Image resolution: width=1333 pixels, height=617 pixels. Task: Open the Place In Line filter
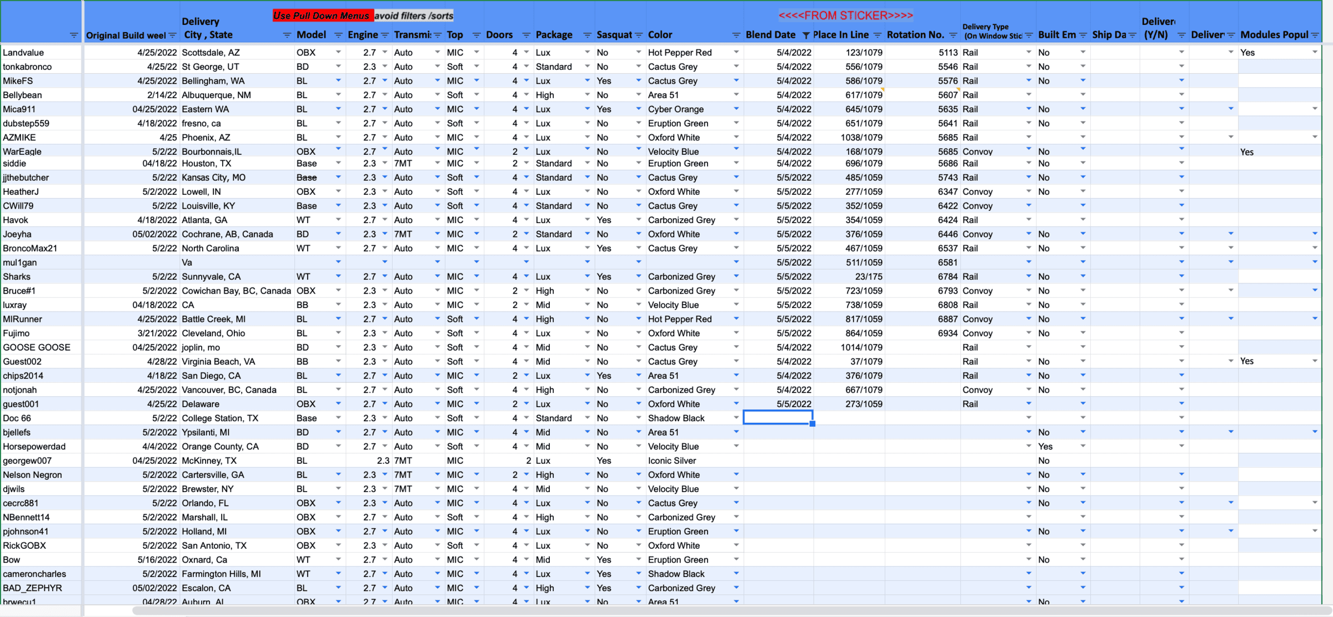click(877, 35)
